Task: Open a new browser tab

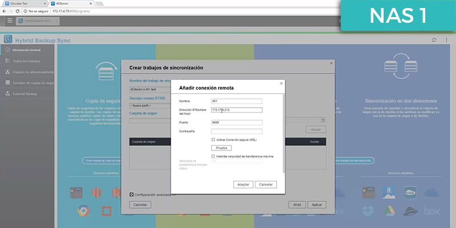Action: 99,4
